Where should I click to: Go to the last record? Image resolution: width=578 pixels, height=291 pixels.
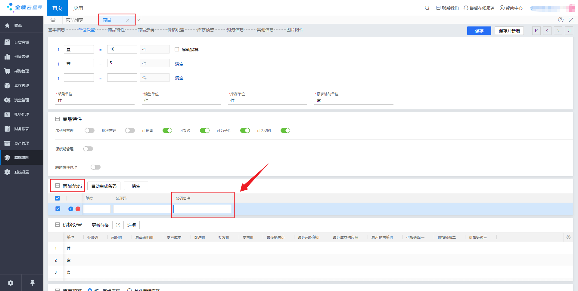569,31
